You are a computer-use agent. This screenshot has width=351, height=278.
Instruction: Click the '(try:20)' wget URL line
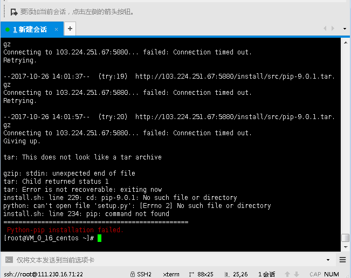(169, 117)
